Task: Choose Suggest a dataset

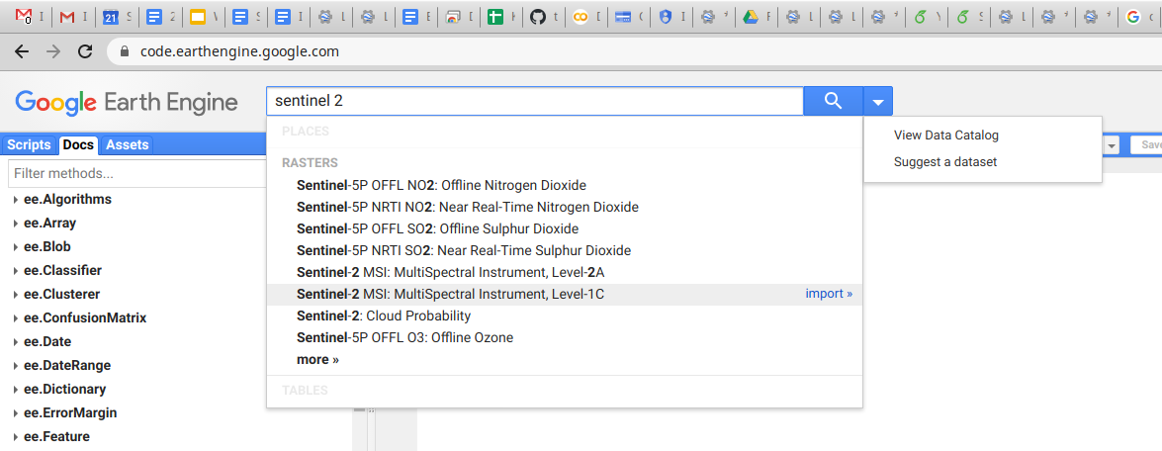Action: pyautogui.click(x=944, y=161)
